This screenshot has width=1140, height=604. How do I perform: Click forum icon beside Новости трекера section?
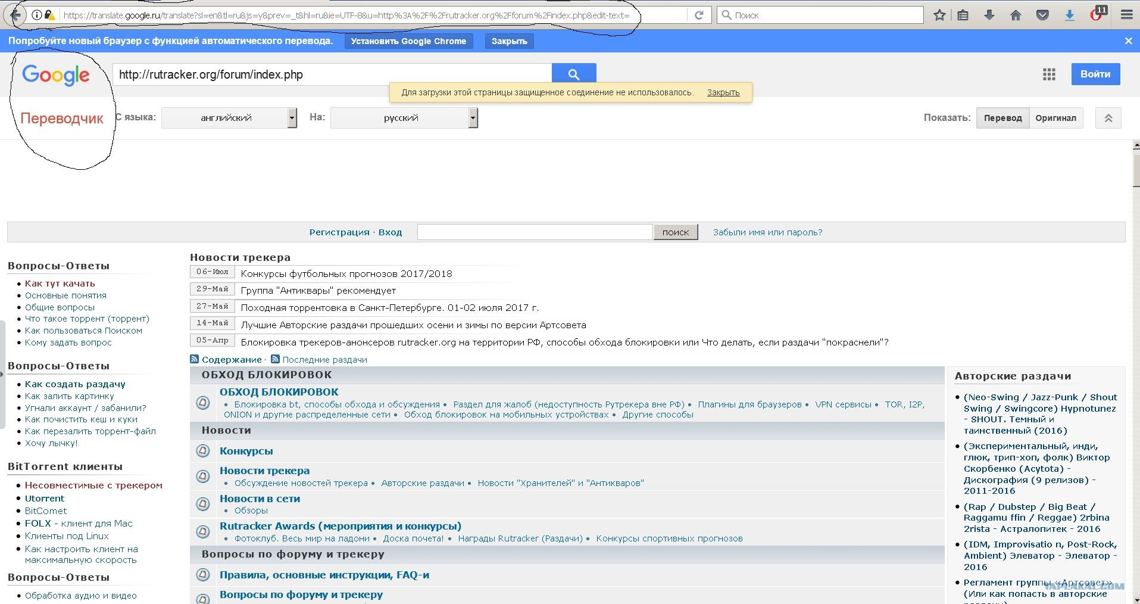point(203,476)
